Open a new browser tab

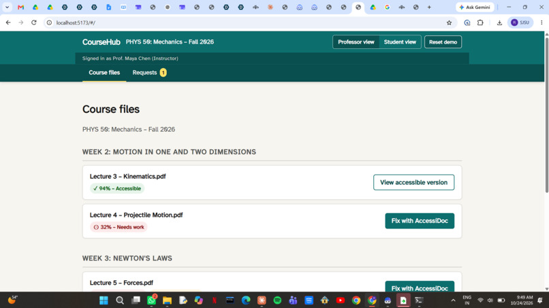coord(429,7)
